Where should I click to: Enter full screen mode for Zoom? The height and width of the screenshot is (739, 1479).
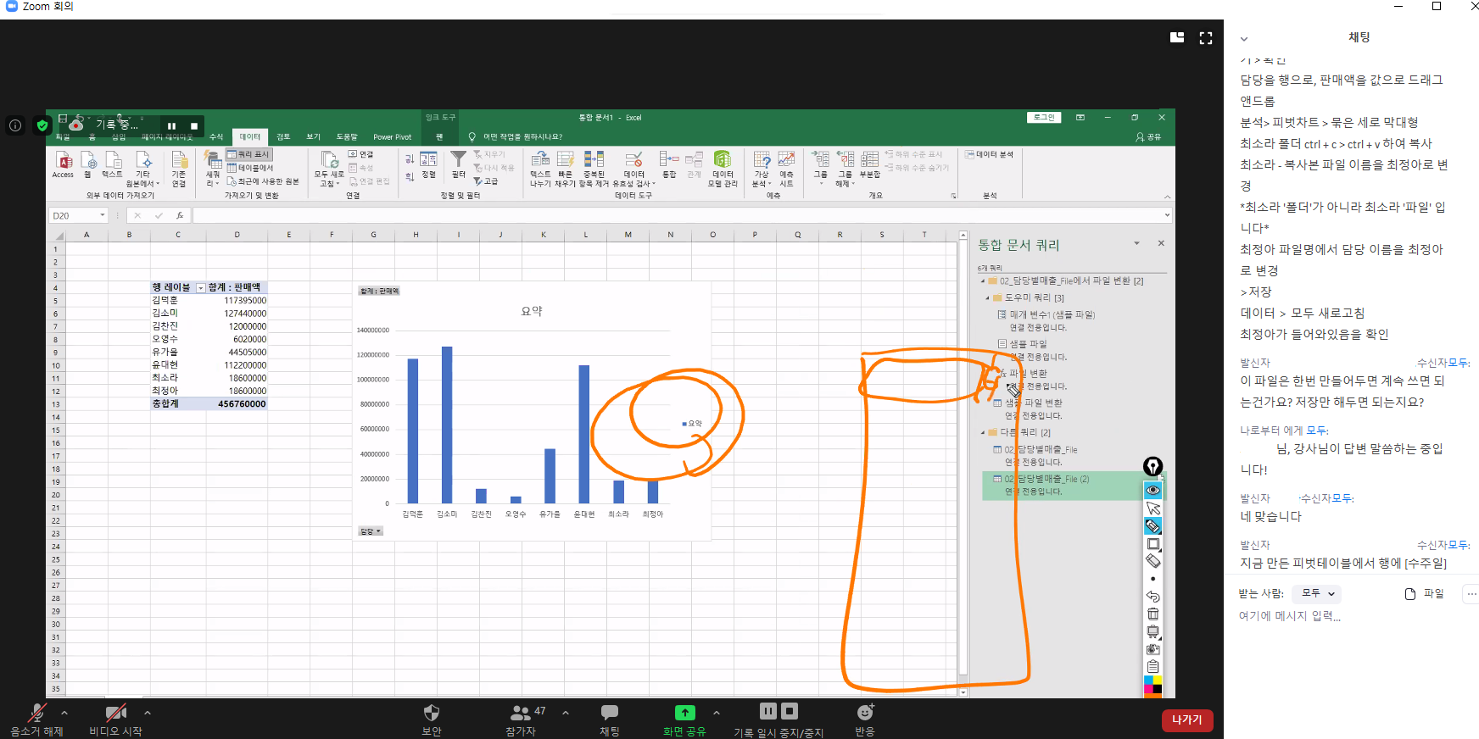(x=1205, y=38)
